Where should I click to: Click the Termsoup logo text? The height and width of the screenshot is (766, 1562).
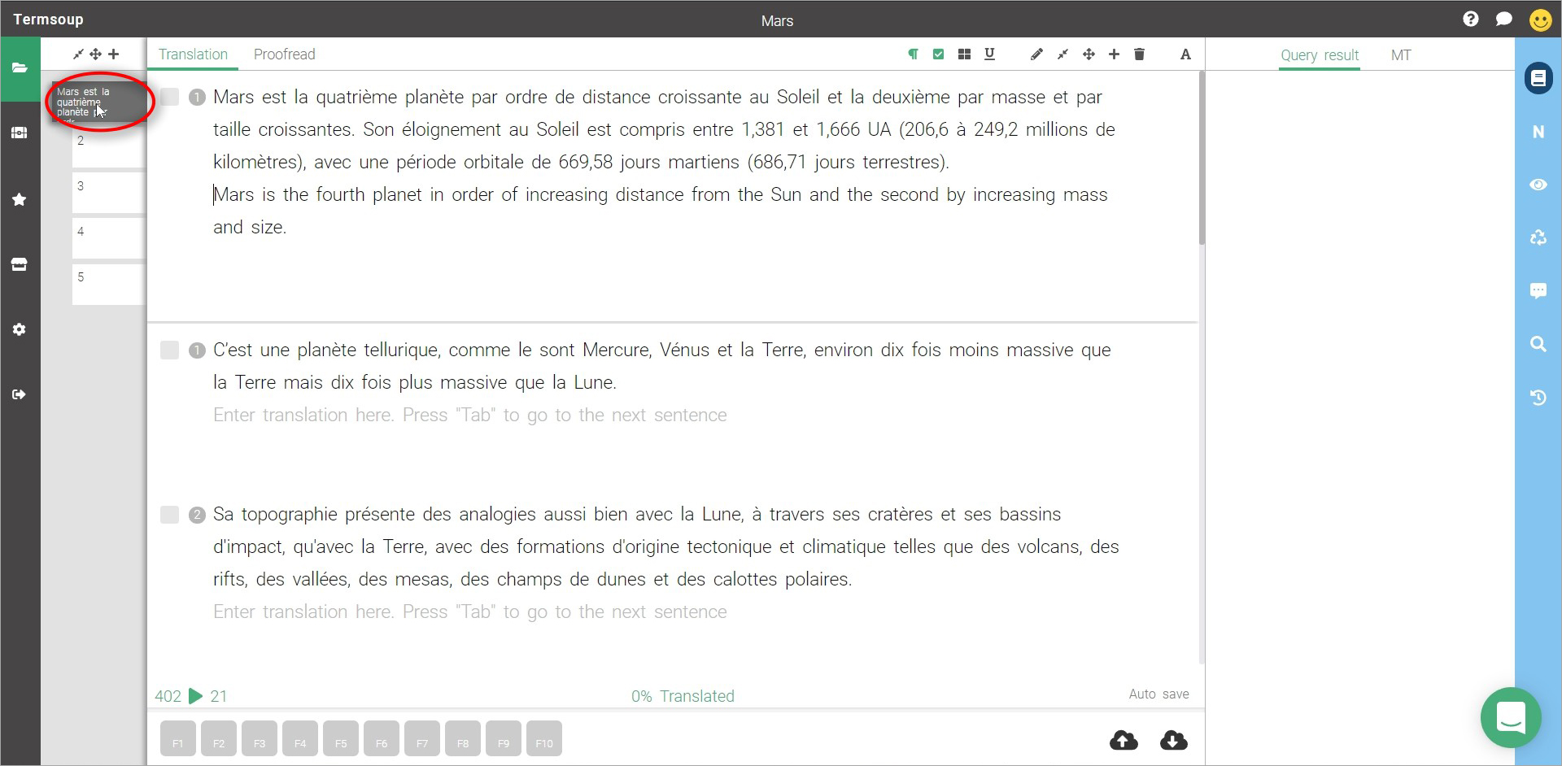click(x=48, y=20)
